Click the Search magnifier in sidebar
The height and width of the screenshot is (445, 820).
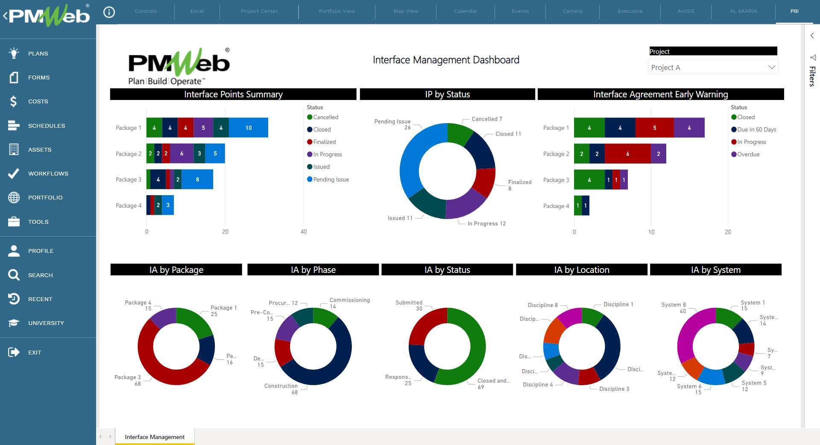pyautogui.click(x=14, y=275)
